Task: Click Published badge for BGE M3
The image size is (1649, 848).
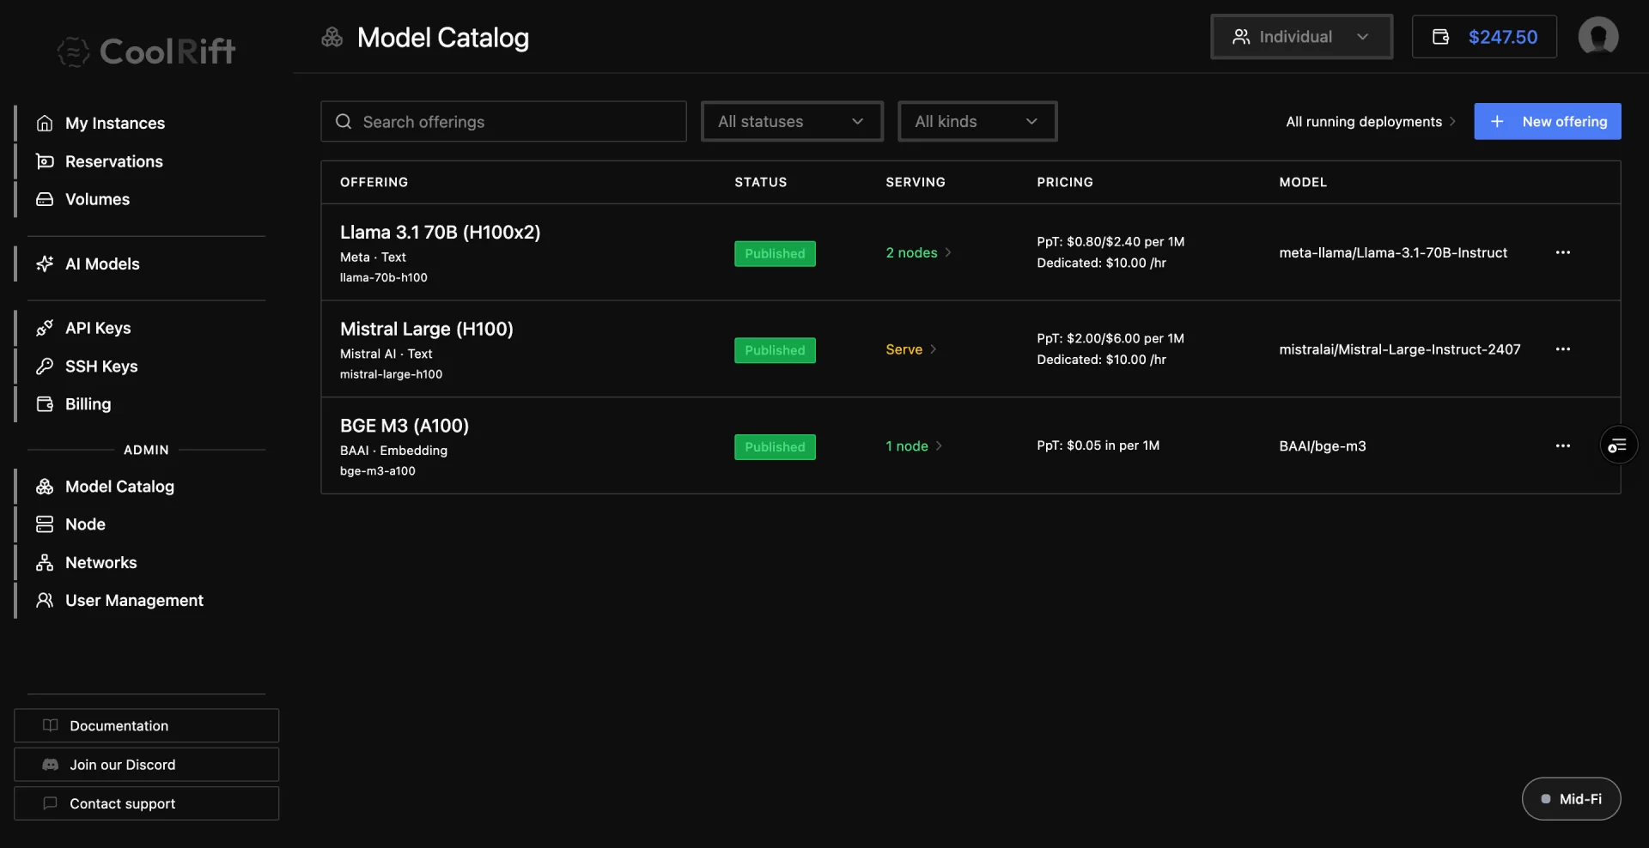Action: (x=775, y=446)
